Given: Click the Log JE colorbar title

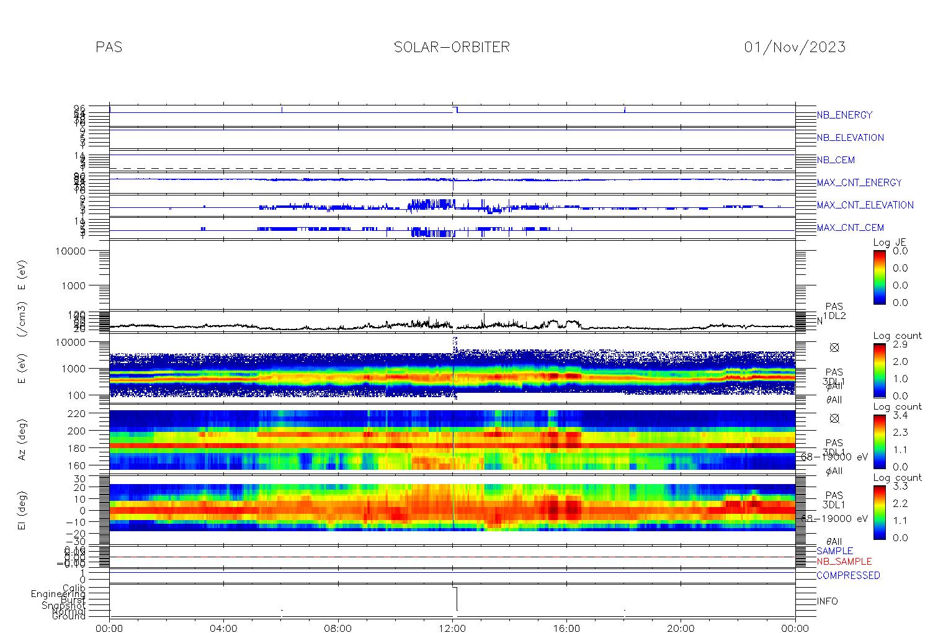Looking at the screenshot, I should (x=890, y=243).
